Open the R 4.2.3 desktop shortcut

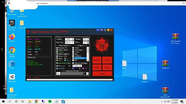12,65
